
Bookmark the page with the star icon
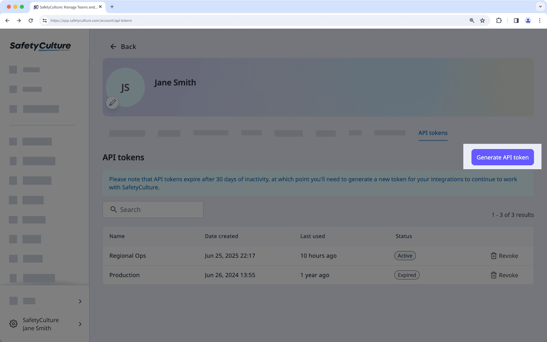[x=482, y=21]
